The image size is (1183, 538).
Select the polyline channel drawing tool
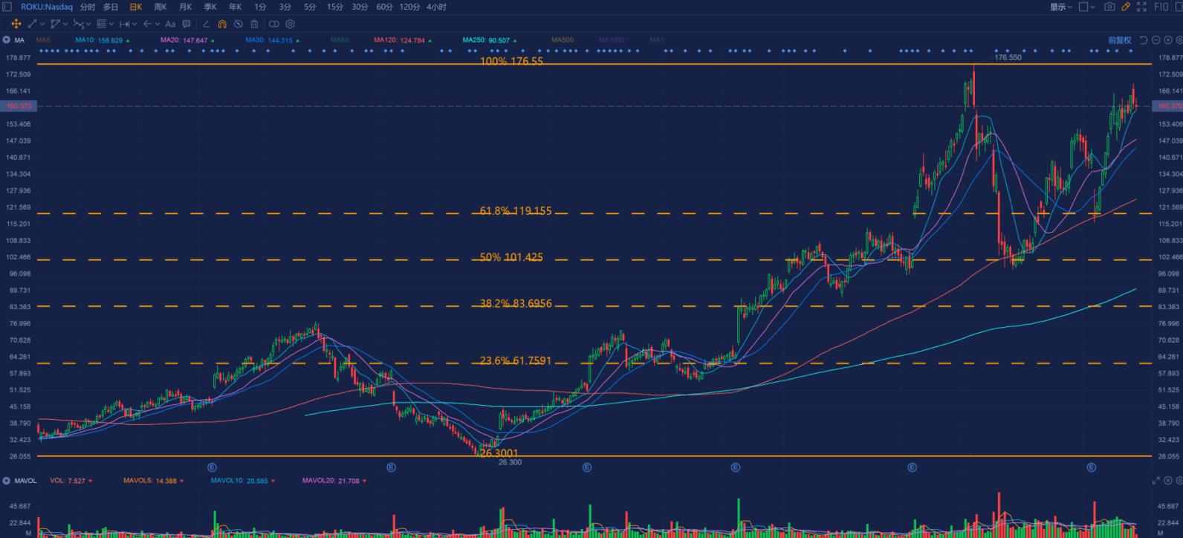click(56, 24)
